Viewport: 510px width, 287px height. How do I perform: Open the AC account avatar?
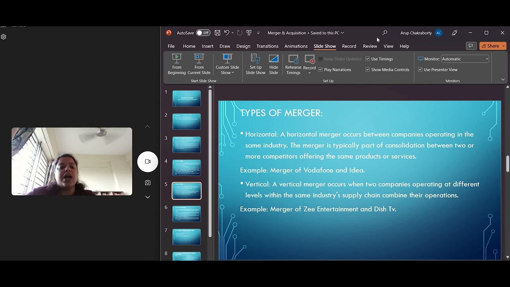click(439, 33)
